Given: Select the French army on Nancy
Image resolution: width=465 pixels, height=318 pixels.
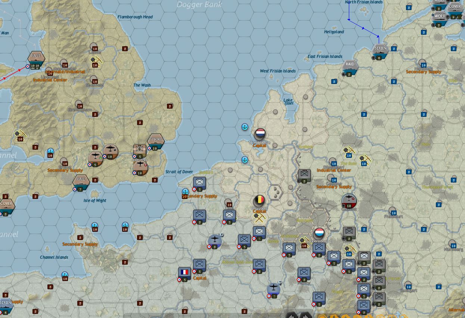Looking at the screenshot, I should click(304, 274).
